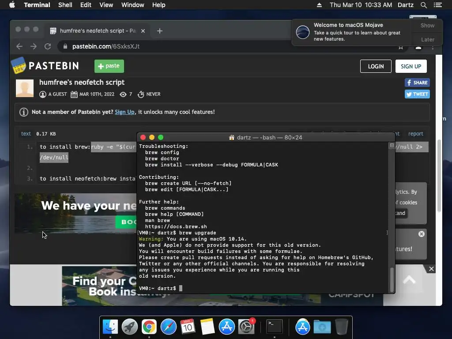The image size is (452, 339).
Task: Click the views eye icon
Action: [123, 94]
